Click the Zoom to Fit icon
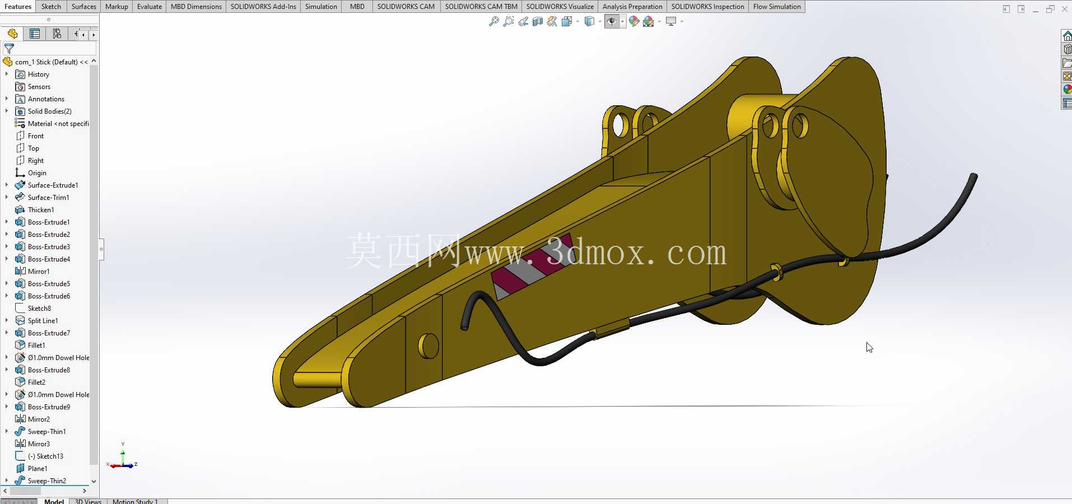Image resolution: width=1072 pixels, height=504 pixels. click(x=493, y=21)
